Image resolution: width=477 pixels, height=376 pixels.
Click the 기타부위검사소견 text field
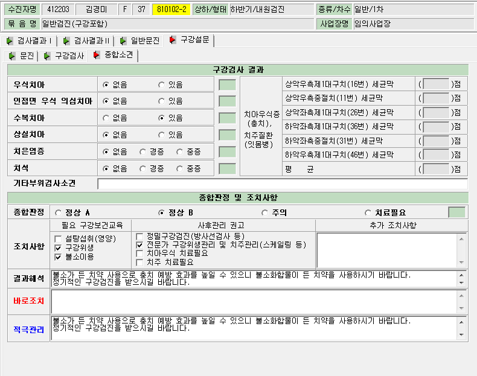283,184
